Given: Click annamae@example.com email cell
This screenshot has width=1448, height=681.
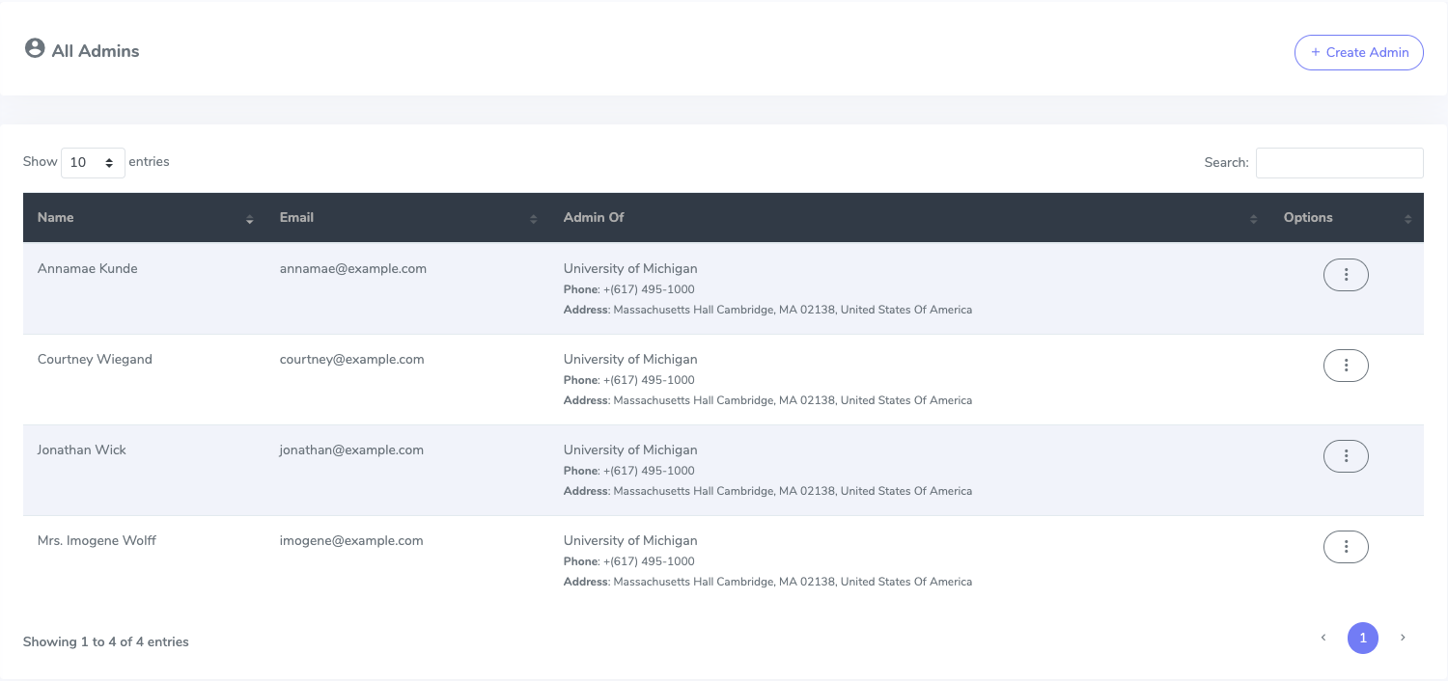Looking at the screenshot, I should [x=353, y=269].
